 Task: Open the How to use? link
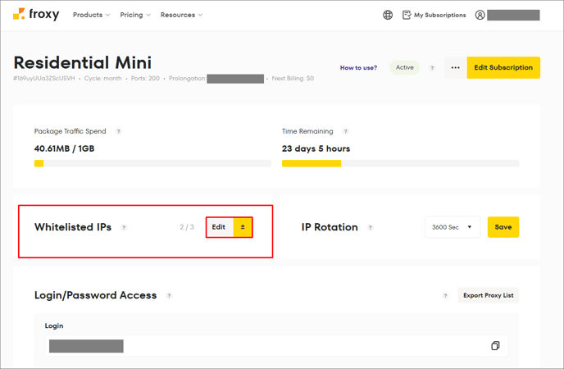coord(358,67)
